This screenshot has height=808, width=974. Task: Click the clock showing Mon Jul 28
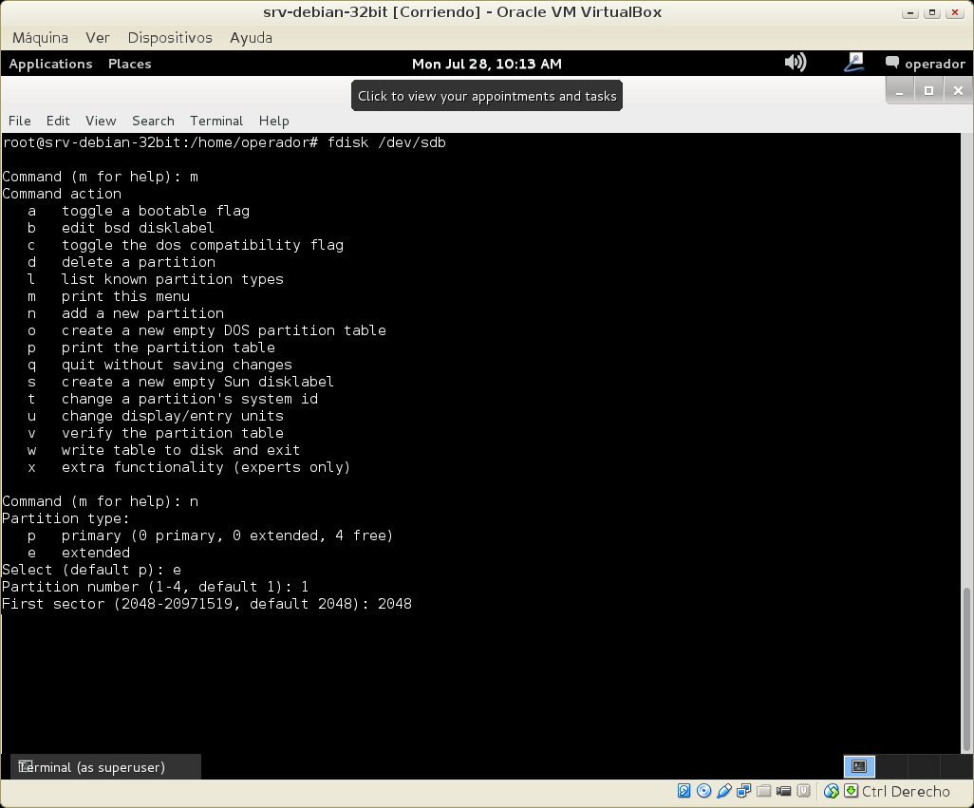486,64
